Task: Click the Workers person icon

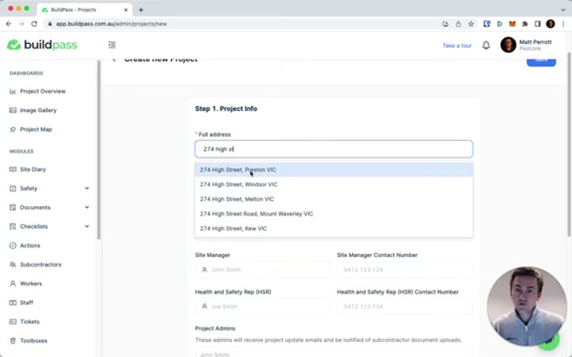Action: tap(13, 283)
